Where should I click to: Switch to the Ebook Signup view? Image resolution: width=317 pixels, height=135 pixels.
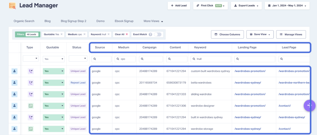[x=124, y=21]
